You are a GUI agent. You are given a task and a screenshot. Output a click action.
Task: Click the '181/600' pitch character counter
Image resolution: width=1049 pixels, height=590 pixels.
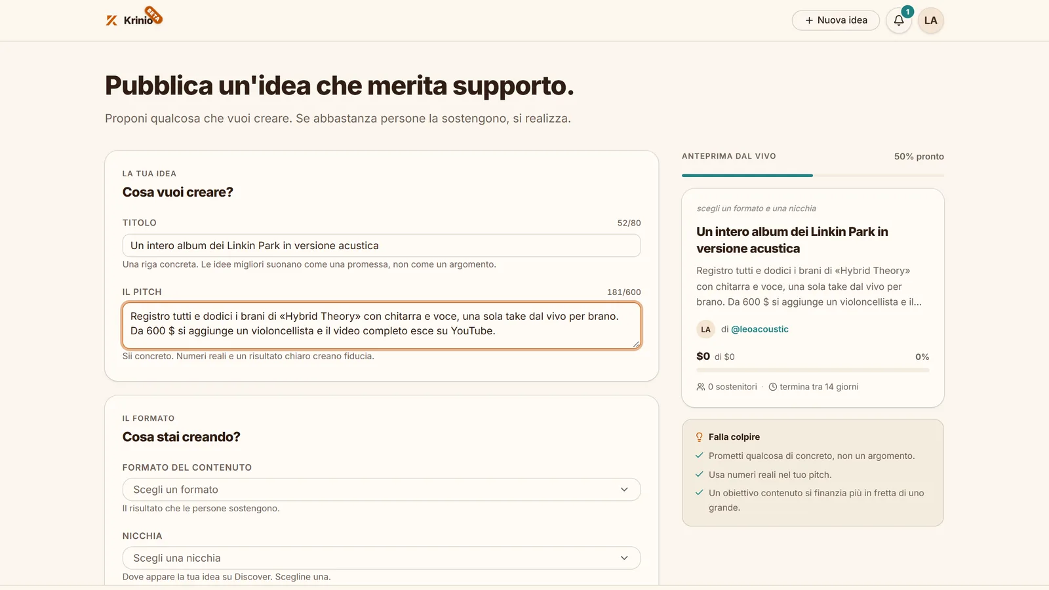[x=623, y=292]
